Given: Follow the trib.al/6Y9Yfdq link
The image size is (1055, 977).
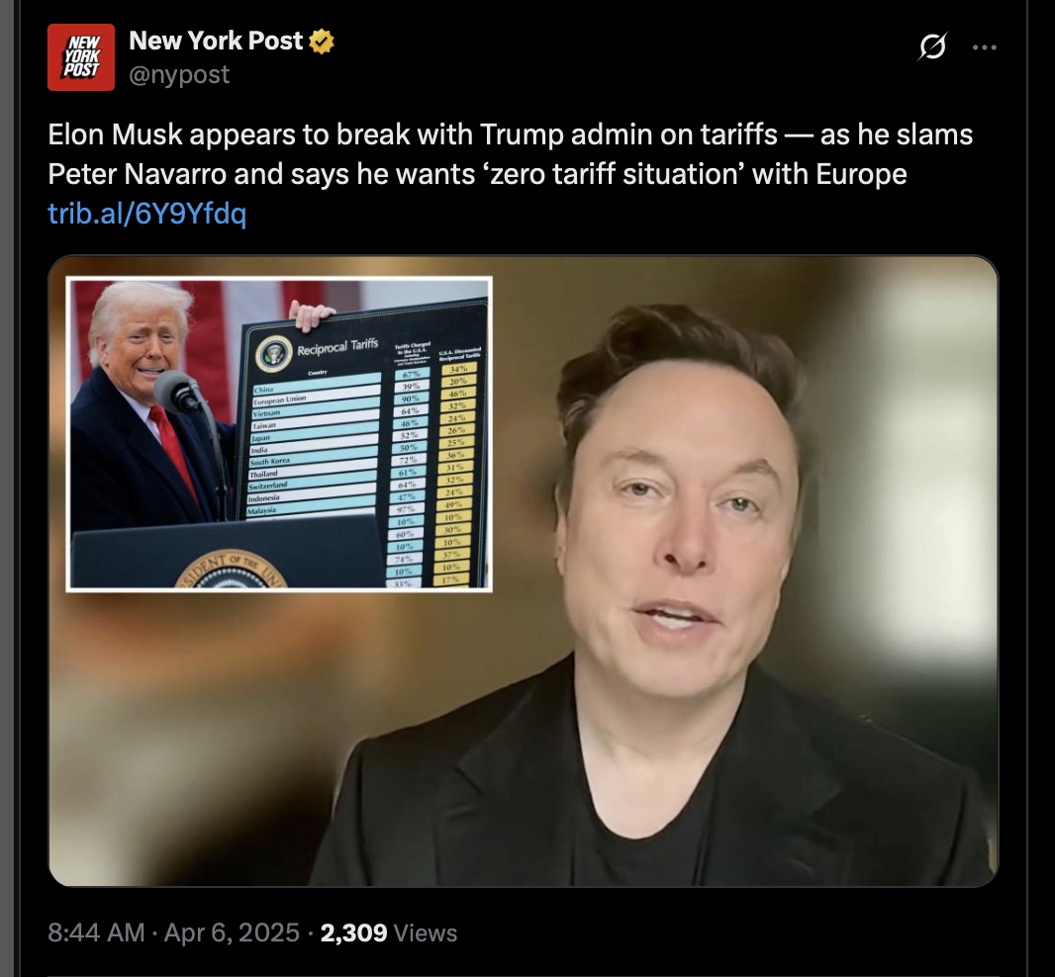Looking at the screenshot, I should click(x=147, y=214).
